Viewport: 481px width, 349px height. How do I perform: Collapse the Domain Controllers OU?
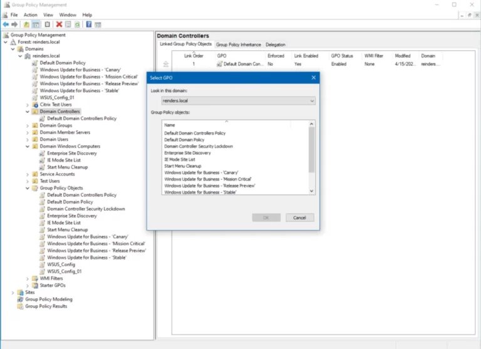[28, 112]
